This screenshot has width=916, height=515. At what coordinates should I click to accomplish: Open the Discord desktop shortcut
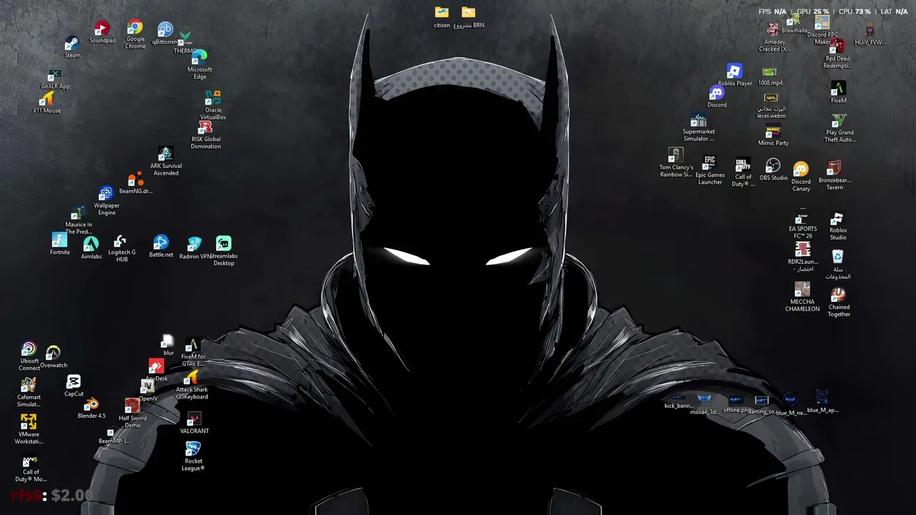717,97
